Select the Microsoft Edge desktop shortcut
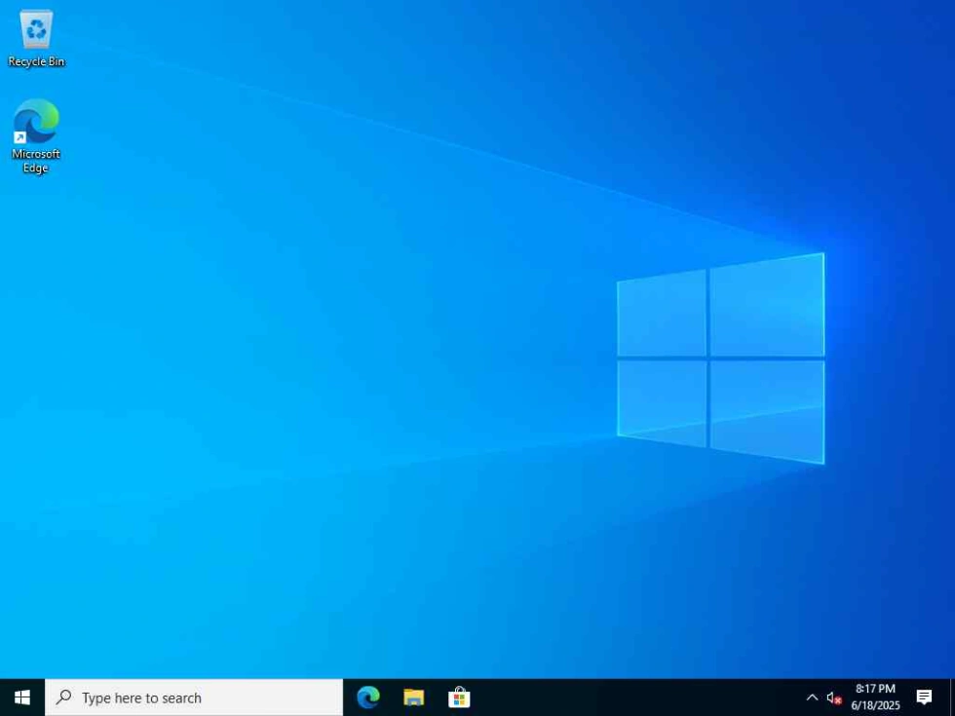Viewport: 955px width, 716px height. (x=36, y=135)
